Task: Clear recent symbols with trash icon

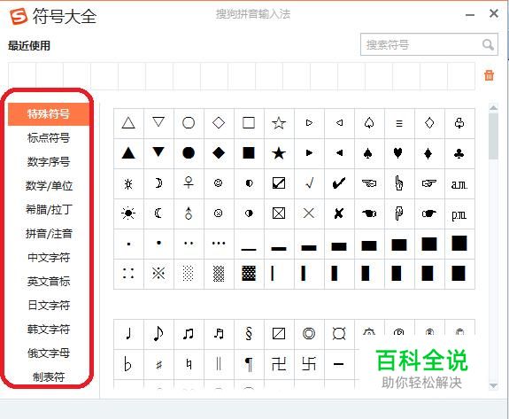Action: 489,75
